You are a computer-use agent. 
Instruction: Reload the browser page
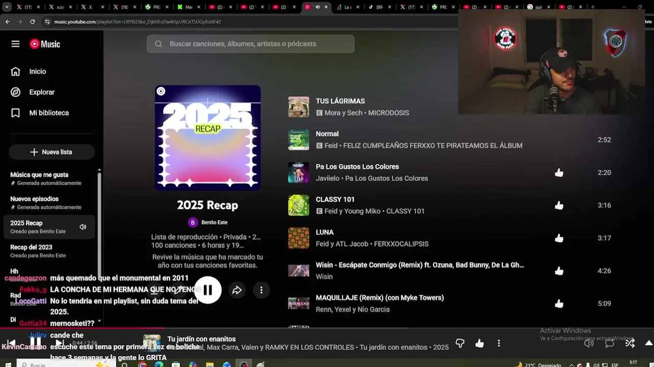(32, 22)
